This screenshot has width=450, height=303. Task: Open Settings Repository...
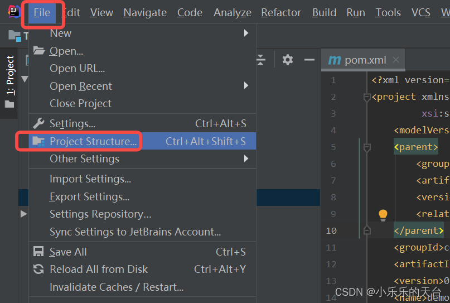142,214
